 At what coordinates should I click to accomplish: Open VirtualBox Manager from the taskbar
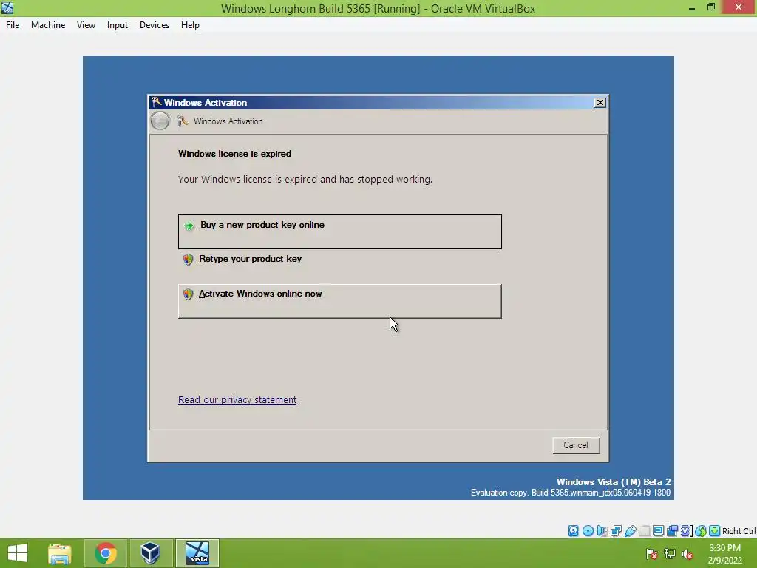click(x=150, y=553)
